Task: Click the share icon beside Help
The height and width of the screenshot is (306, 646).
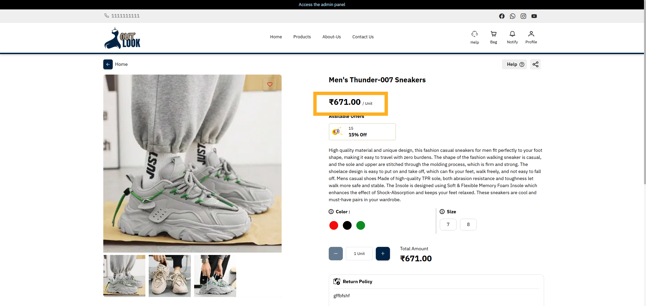Action: pyautogui.click(x=535, y=64)
